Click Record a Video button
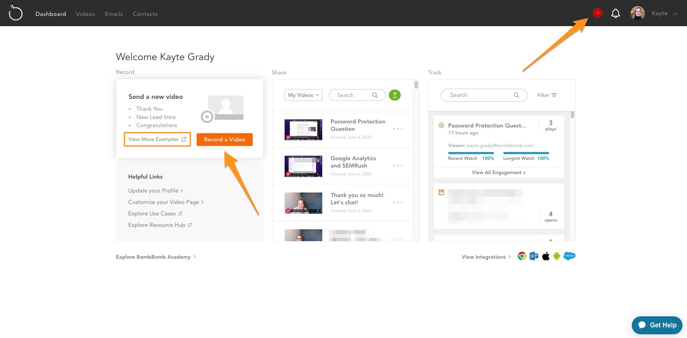Screen dimensions: 687x338 225,139
